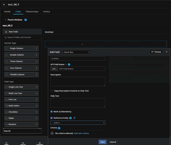This screenshot has height=145, width=171.
Task: Uncheck Reference Entity checkbox
Action: point(51,118)
